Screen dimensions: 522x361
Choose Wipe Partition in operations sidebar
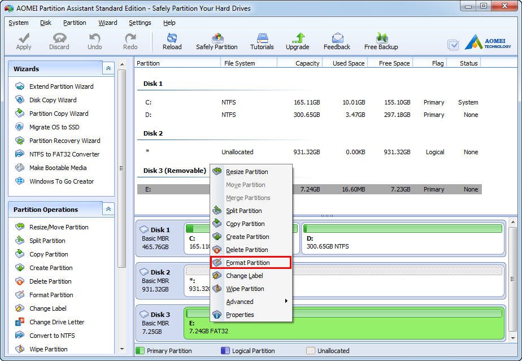point(42,349)
